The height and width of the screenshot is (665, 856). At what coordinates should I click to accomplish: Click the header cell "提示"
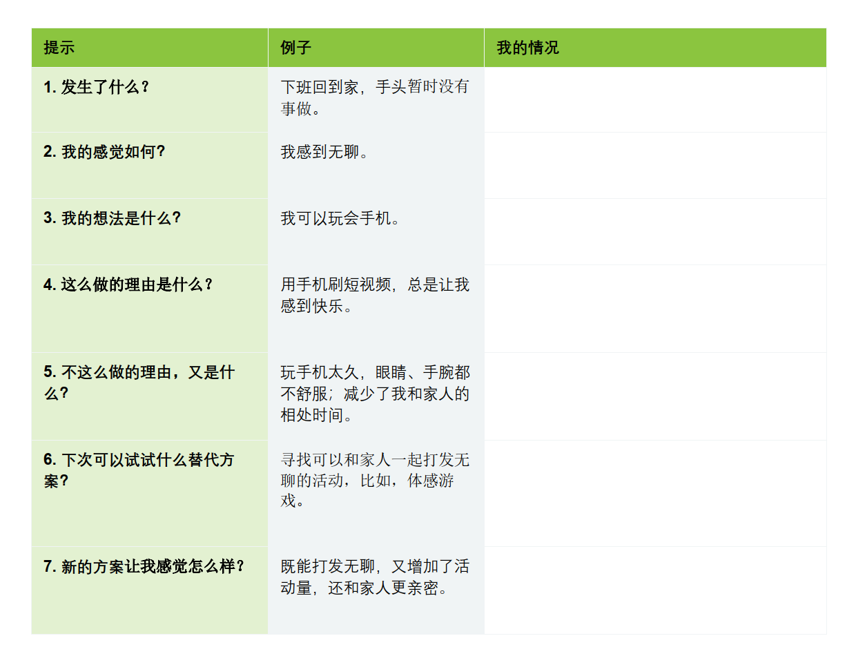coord(150,48)
